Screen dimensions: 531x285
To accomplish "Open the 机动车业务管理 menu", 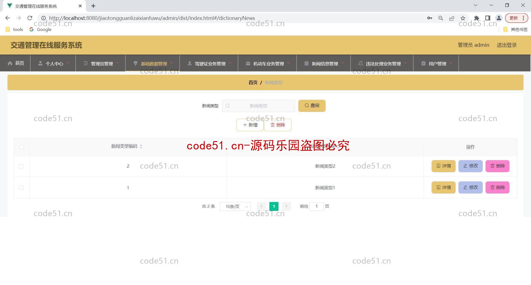I will pyautogui.click(x=267, y=63).
